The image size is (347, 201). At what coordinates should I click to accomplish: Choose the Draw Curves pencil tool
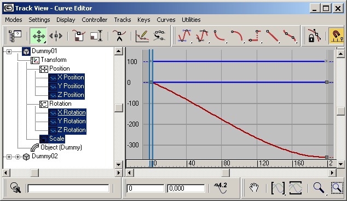[142, 36]
